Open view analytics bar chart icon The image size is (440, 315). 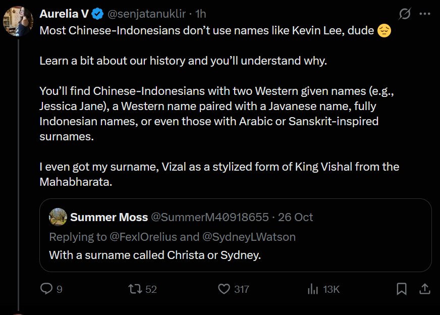[x=313, y=289]
